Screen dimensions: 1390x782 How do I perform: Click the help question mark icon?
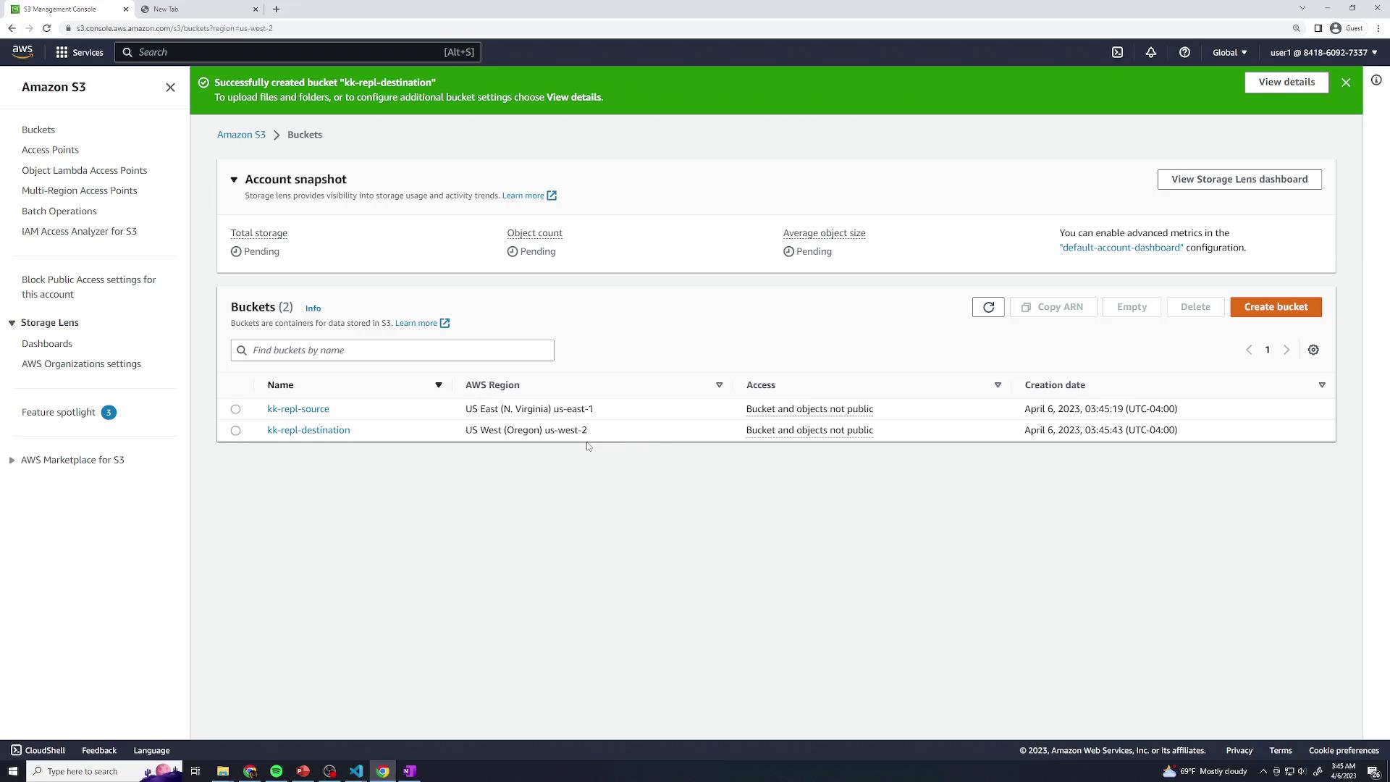point(1184,52)
